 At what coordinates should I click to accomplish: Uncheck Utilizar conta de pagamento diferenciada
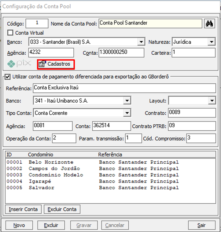pyautogui.click(x=8, y=77)
